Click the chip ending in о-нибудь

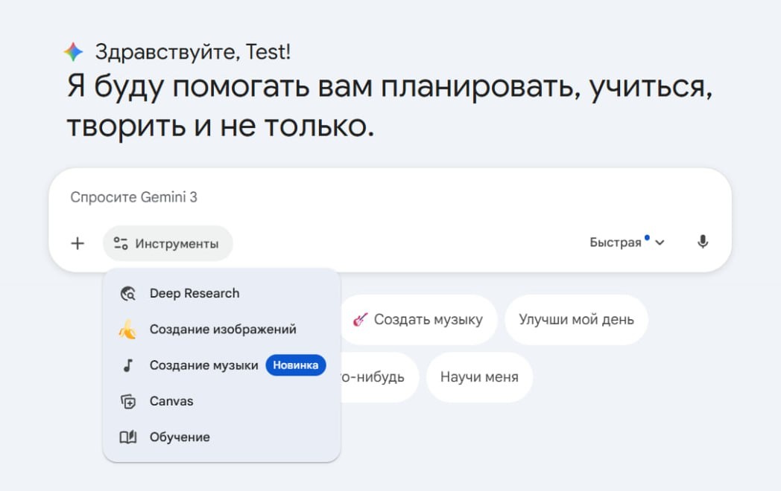tap(379, 377)
